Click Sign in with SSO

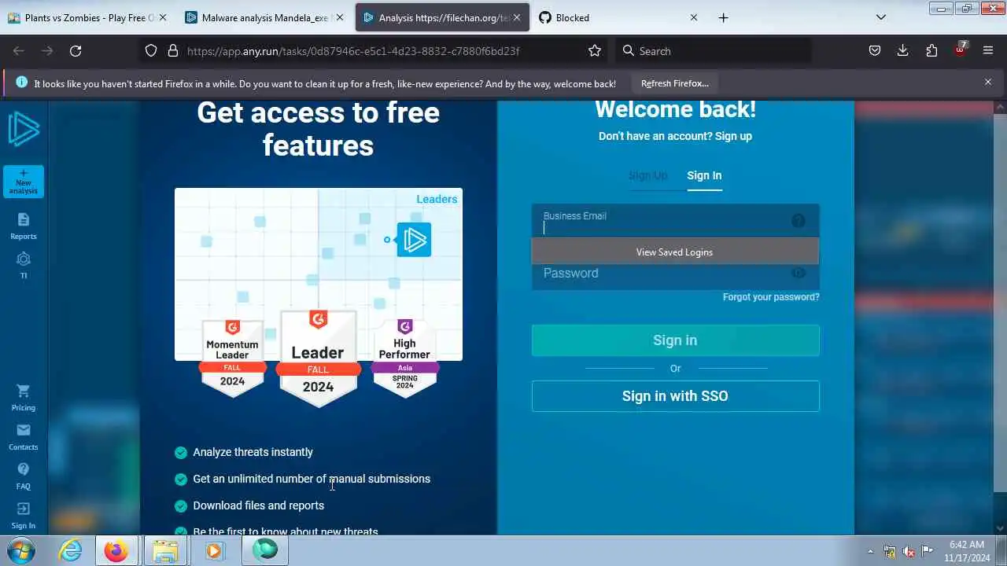pyautogui.click(x=675, y=396)
